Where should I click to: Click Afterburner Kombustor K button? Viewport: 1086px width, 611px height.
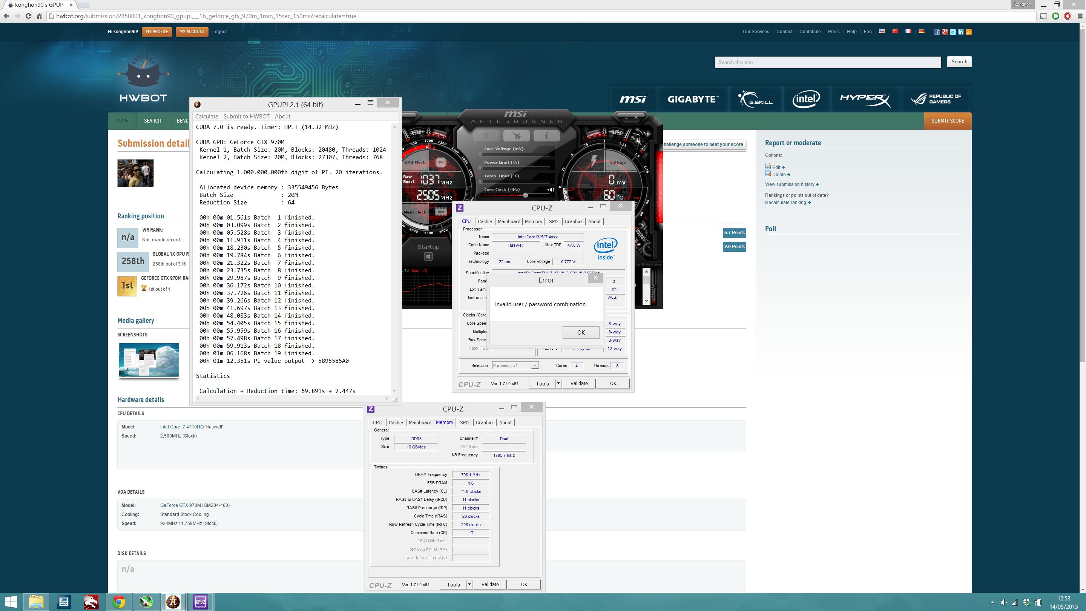(x=486, y=136)
